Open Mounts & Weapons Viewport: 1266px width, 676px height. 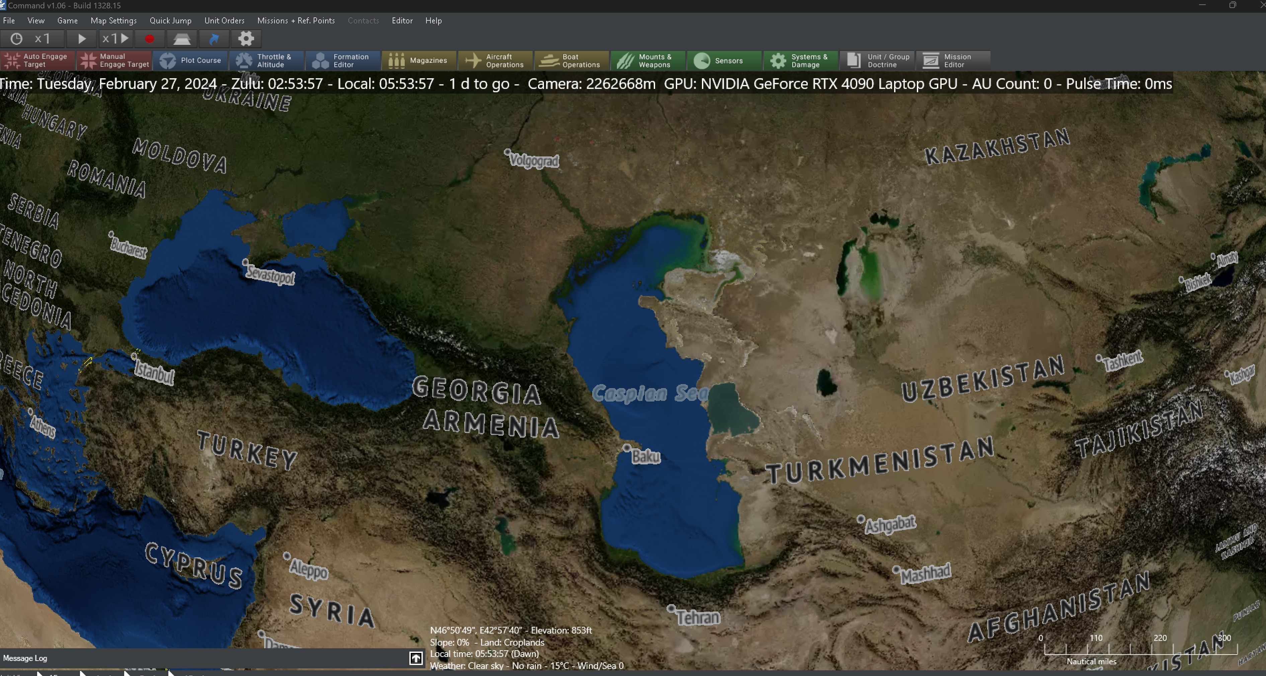click(x=648, y=61)
